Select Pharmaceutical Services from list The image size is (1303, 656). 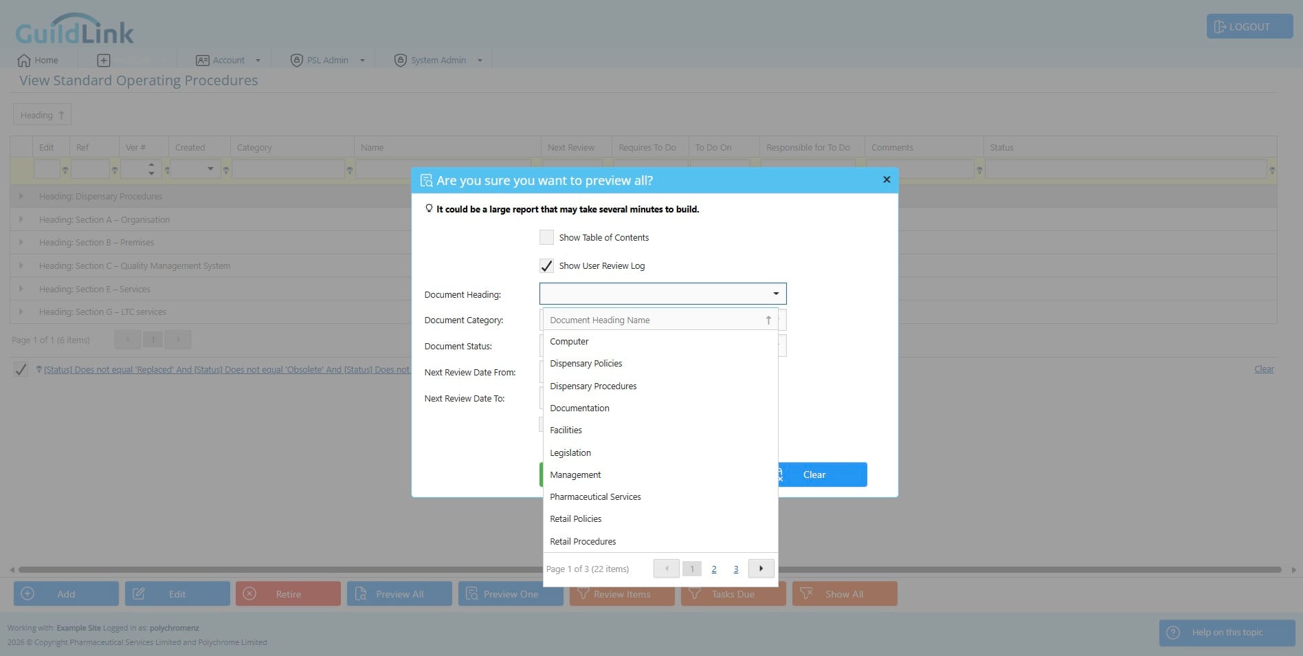tap(660, 496)
